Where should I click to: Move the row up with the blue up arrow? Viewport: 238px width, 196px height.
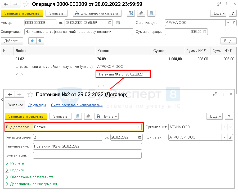pos(32,41)
